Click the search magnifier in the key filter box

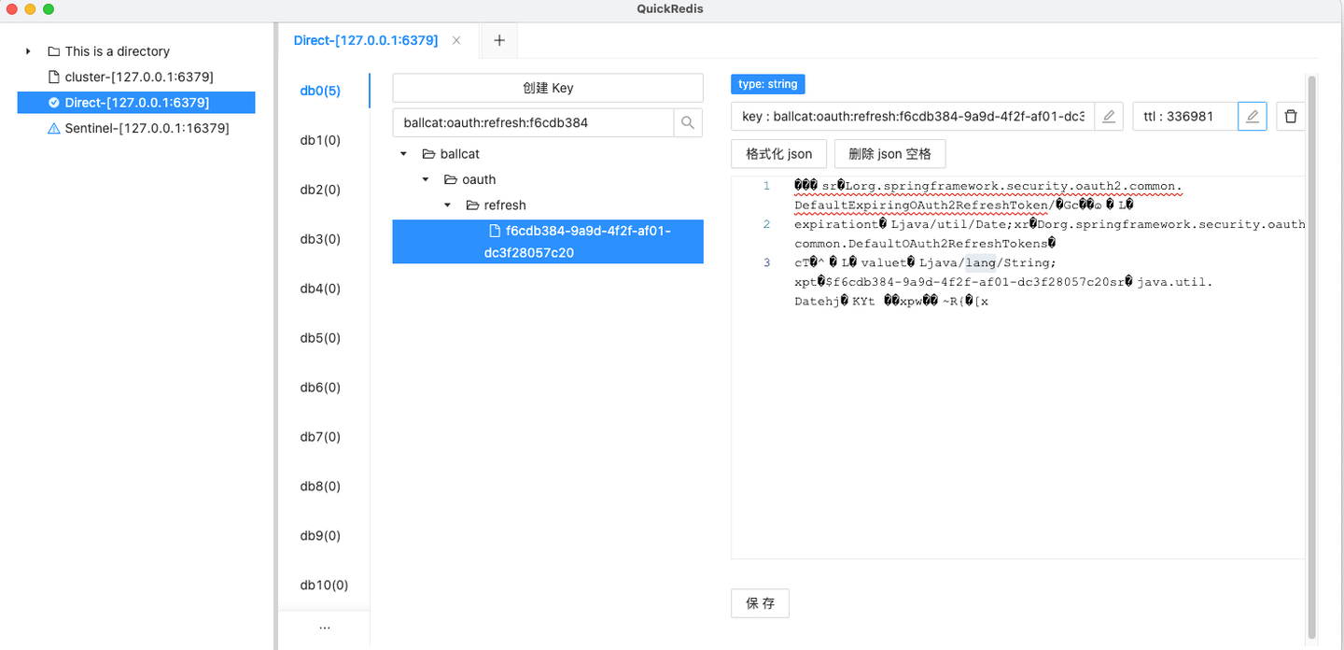pos(688,122)
